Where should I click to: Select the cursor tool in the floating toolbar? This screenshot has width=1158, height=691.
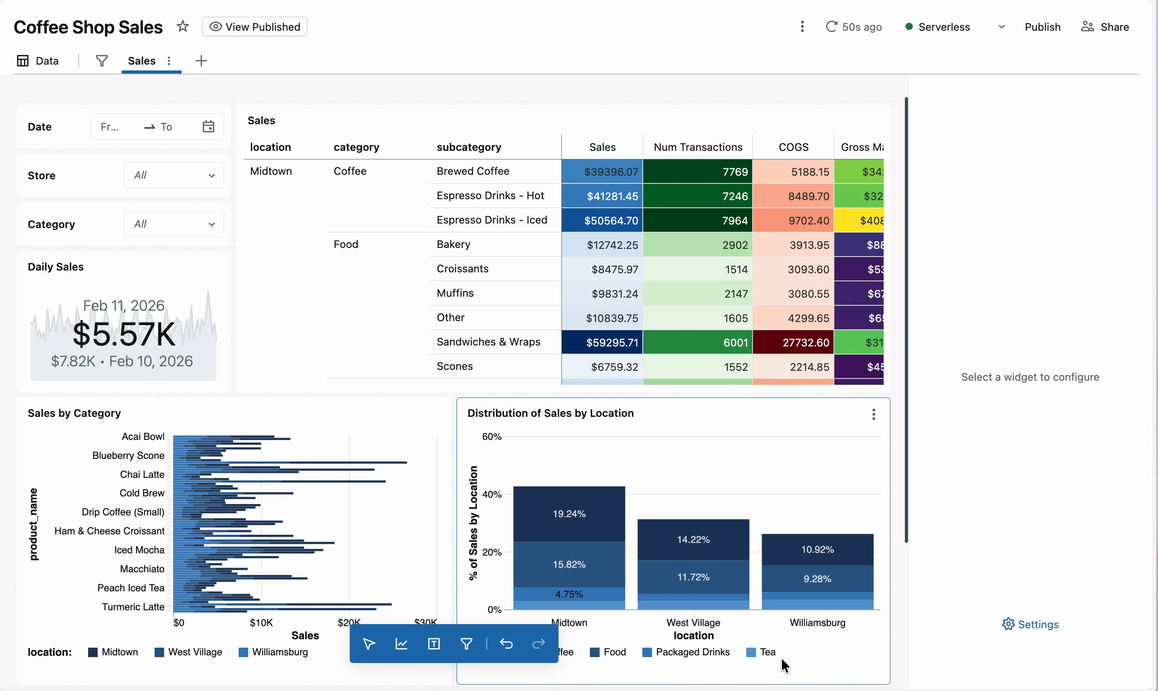[369, 644]
